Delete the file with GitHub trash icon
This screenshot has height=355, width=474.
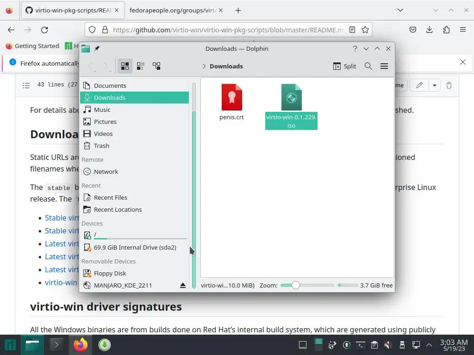(449, 86)
